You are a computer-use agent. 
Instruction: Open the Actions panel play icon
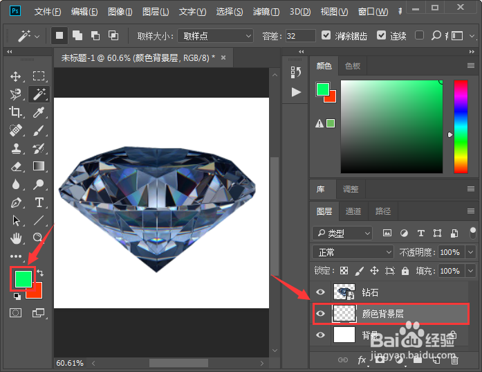296,92
